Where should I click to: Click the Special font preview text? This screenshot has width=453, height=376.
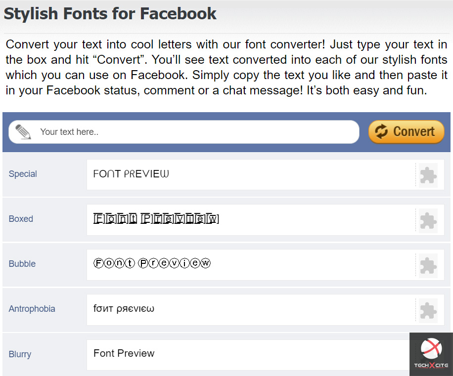pos(131,174)
